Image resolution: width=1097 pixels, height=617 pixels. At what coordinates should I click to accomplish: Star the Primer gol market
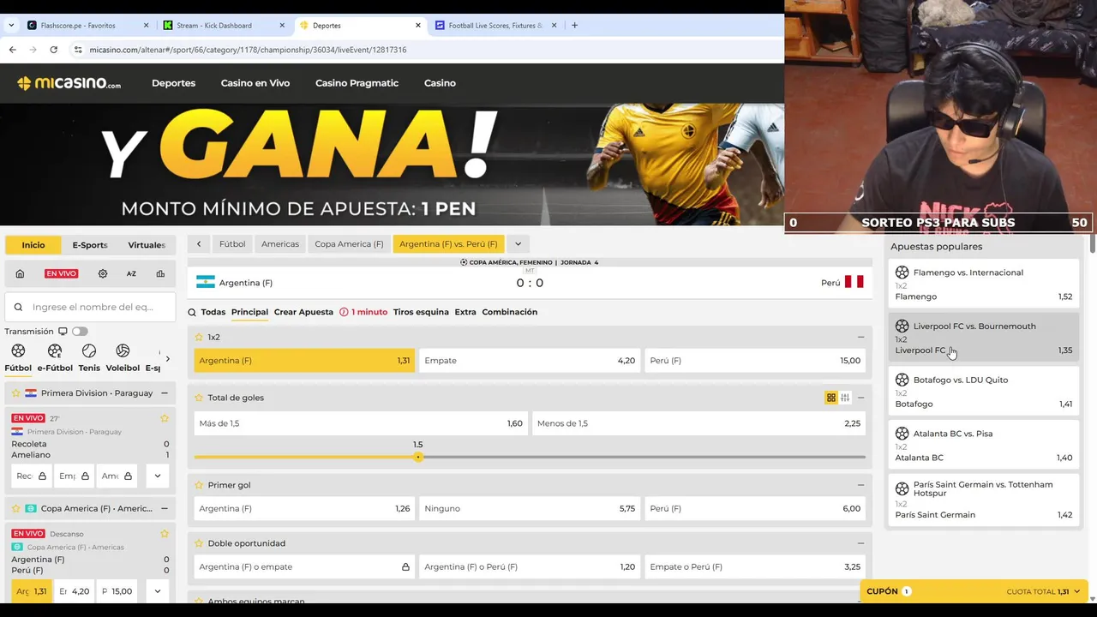(x=199, y=485)
